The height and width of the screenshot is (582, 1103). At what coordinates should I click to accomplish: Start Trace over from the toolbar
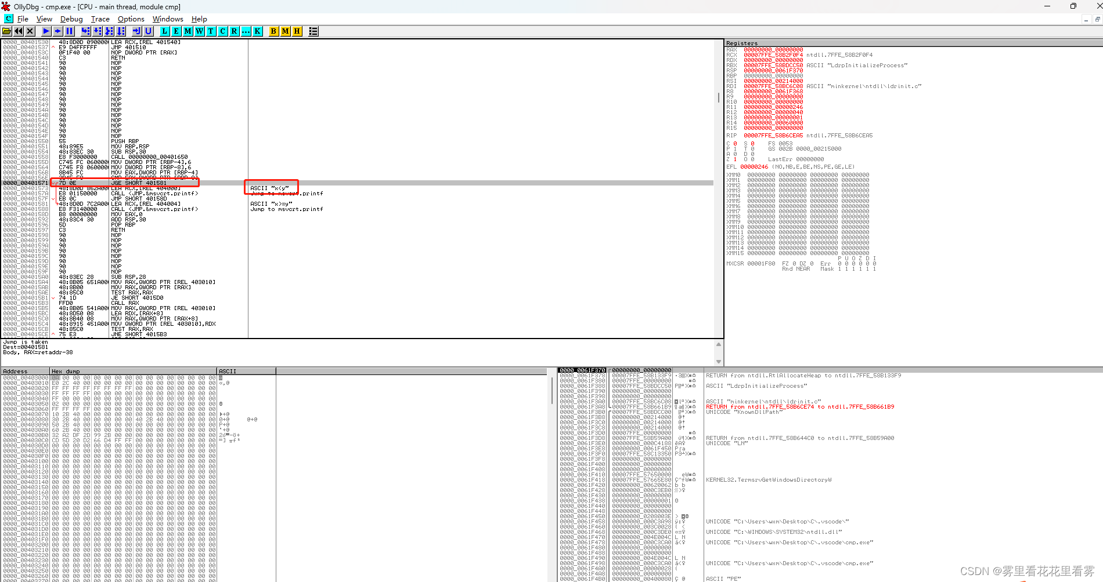[x=121, y=31]
